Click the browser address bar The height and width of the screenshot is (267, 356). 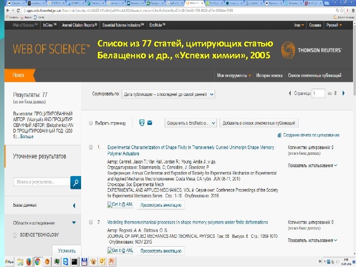pos(178,10)
